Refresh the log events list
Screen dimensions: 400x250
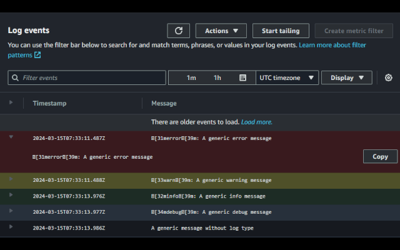tap(178, 31)
